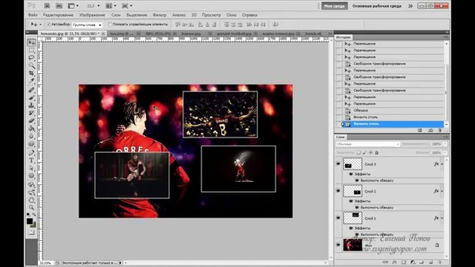Switch to Моя среда workspace
The height and width of the screenshot is (267, 475).
click(x=335, y=6)
